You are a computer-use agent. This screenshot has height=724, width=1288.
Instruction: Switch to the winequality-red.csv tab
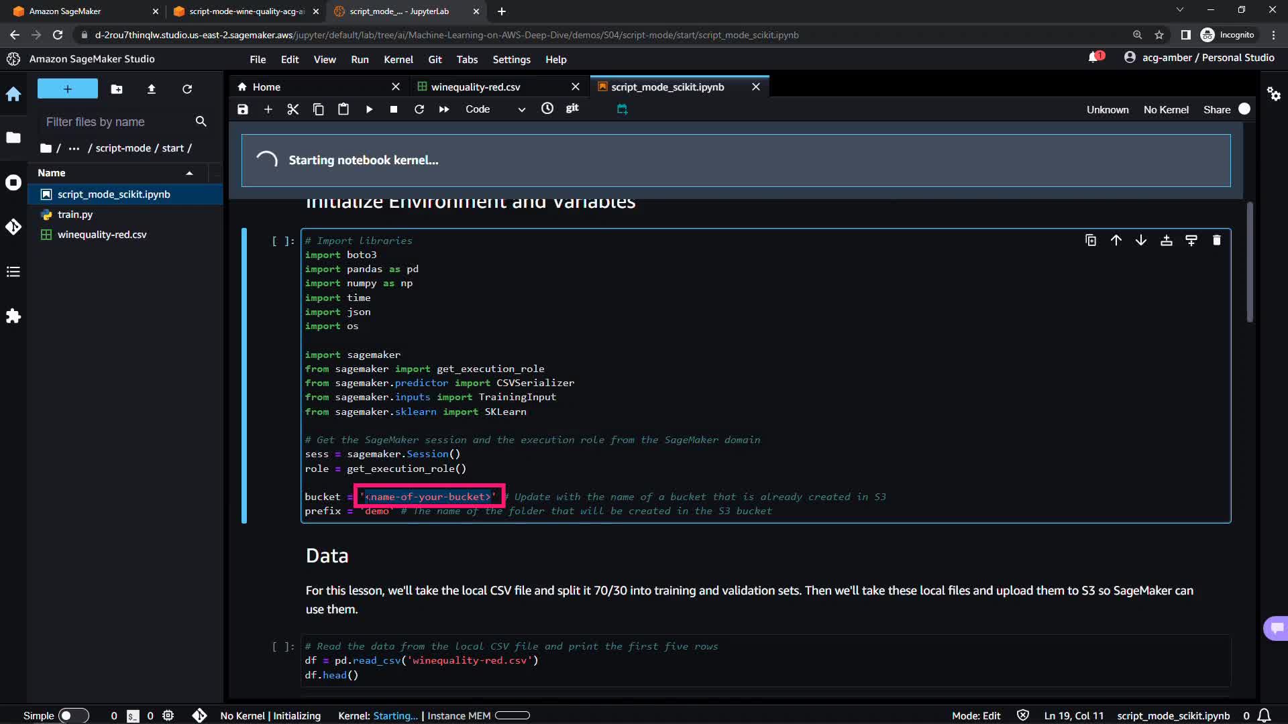[475, 87]
